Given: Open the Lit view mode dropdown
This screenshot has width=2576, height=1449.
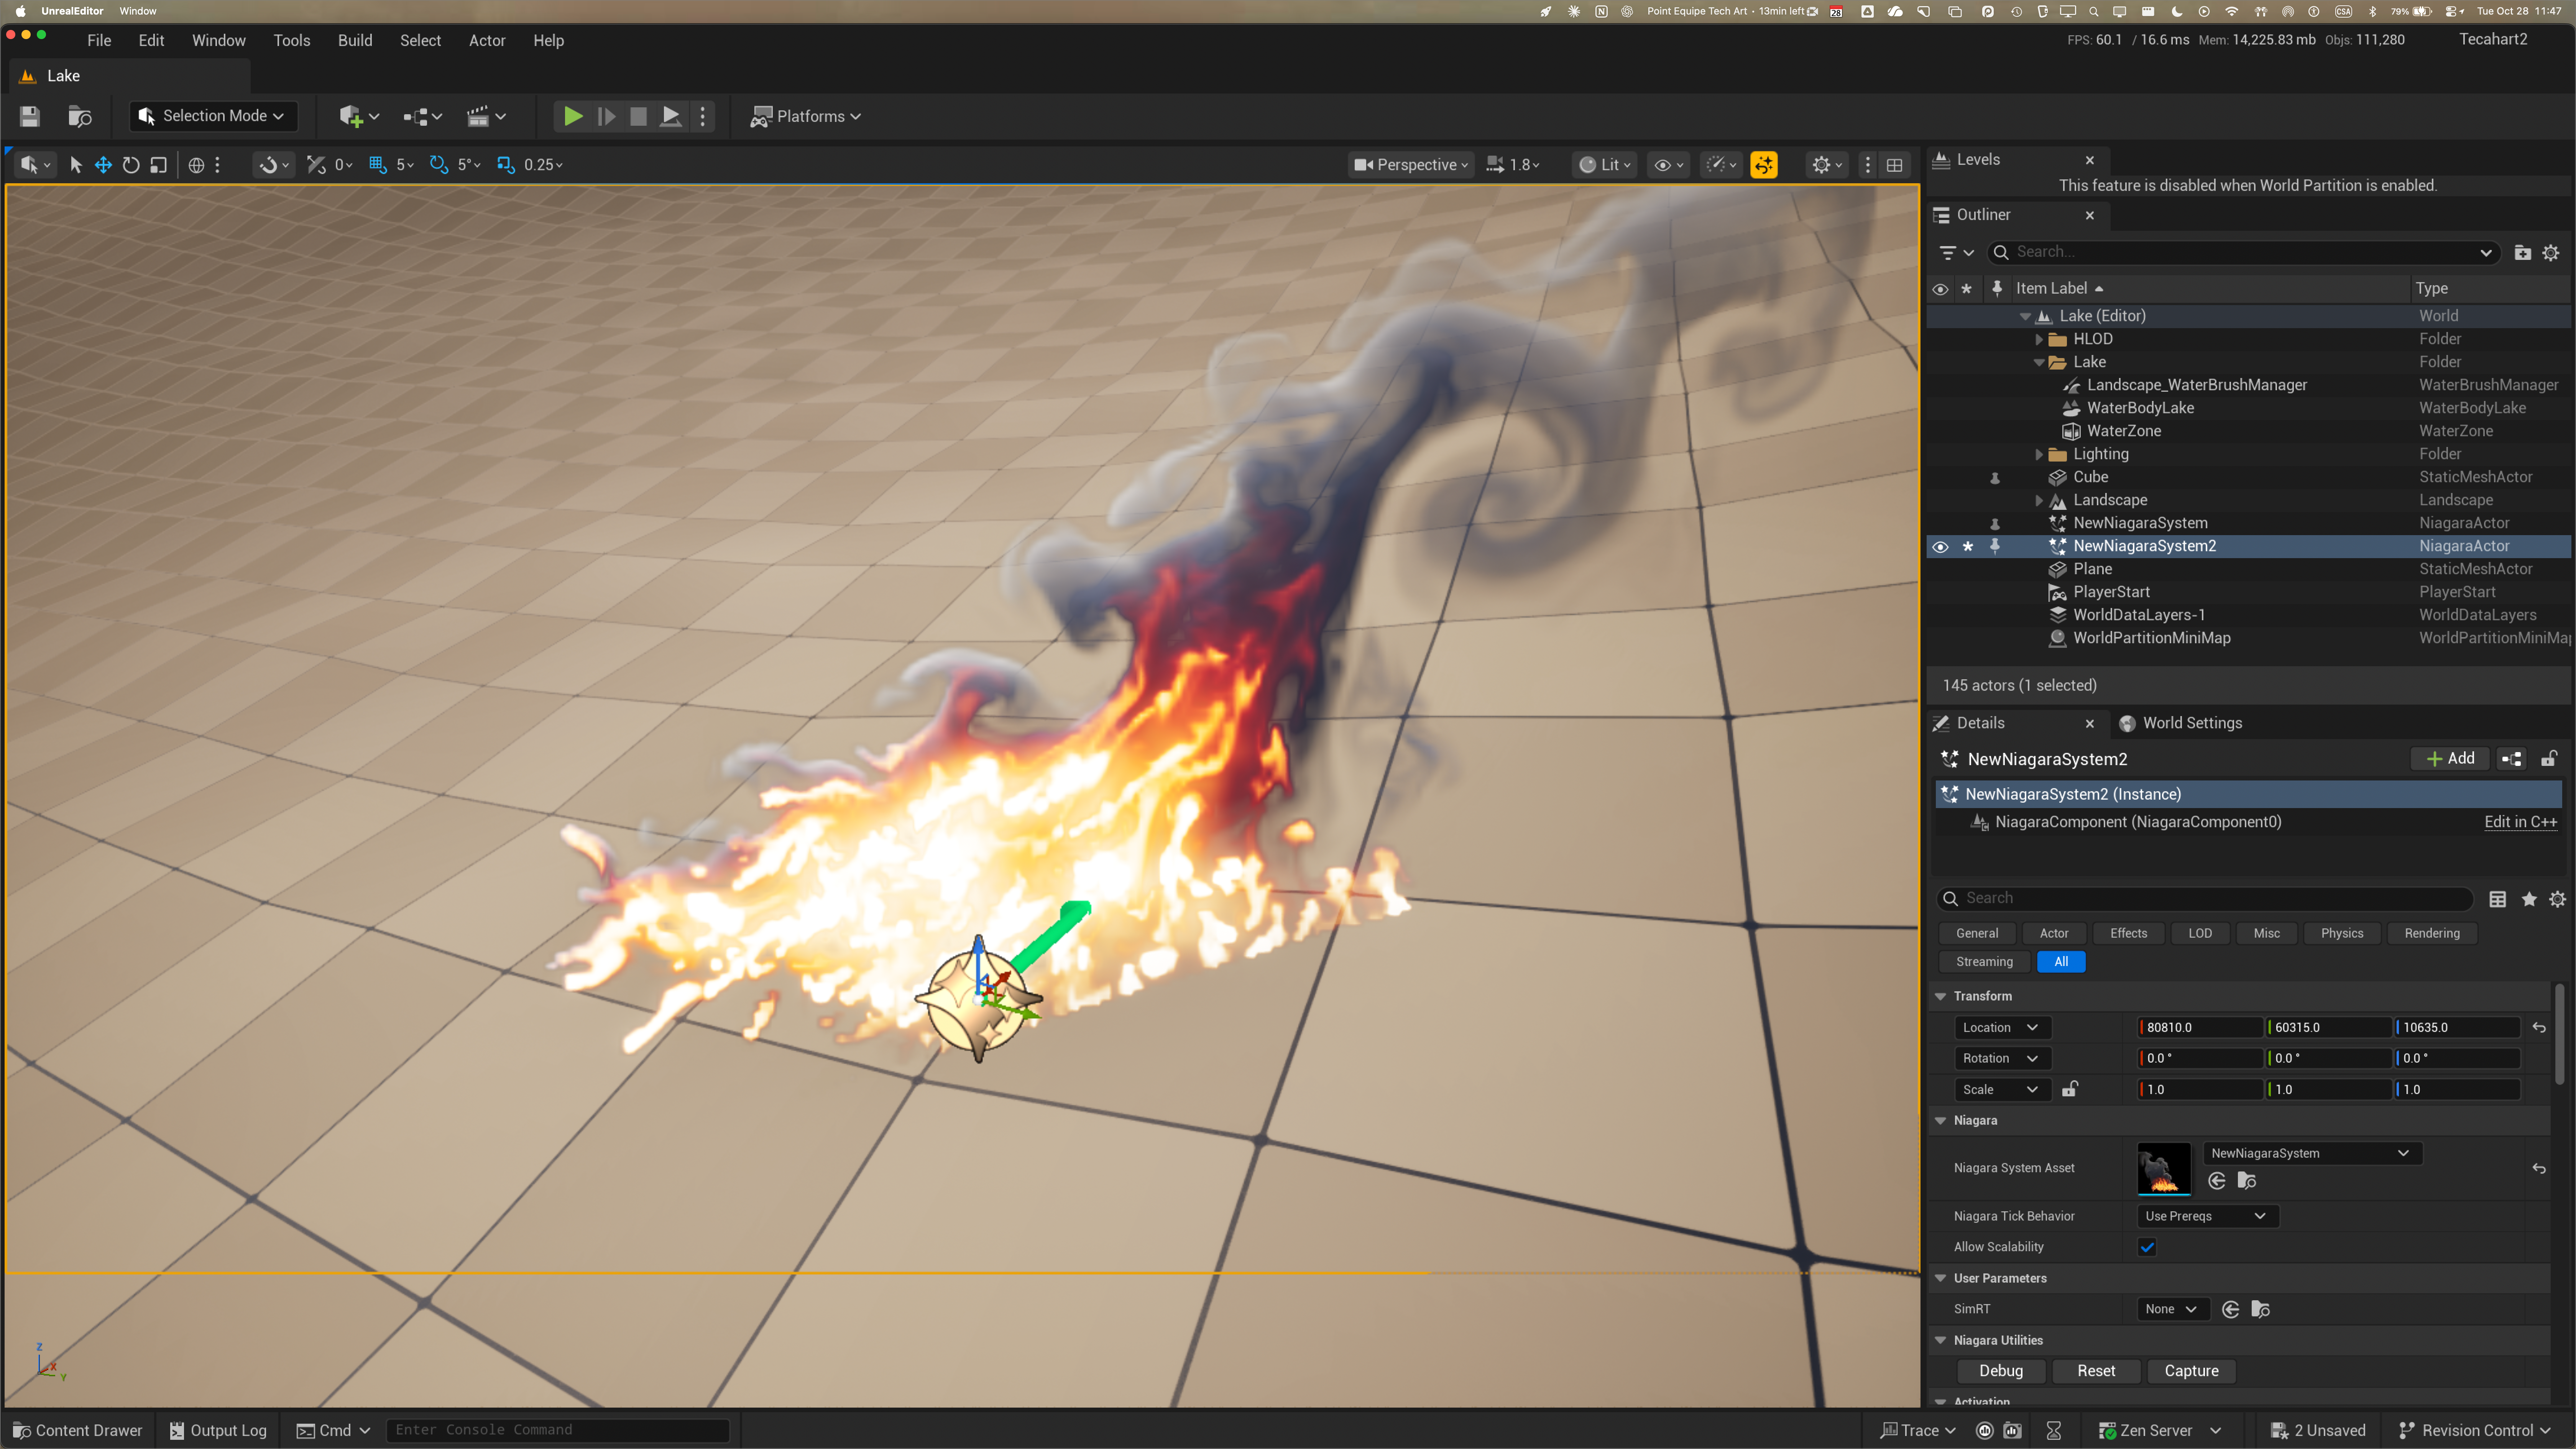Looking at the screenshot, I should (1605, 165).
